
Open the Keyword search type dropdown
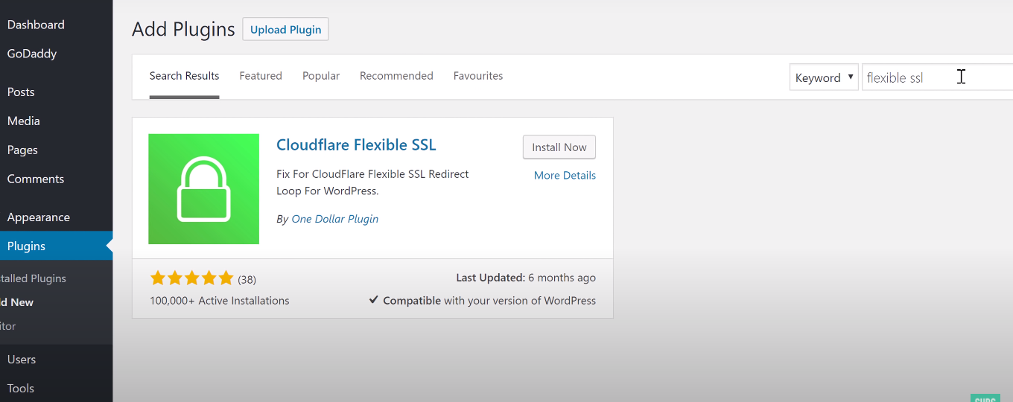[823, 77]
